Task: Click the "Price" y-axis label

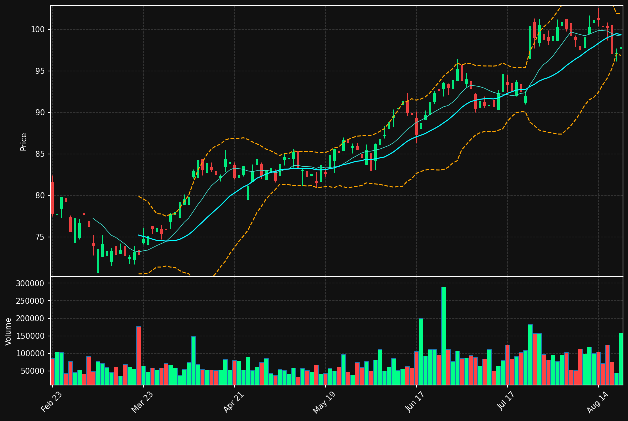Action: click(23, 141)
